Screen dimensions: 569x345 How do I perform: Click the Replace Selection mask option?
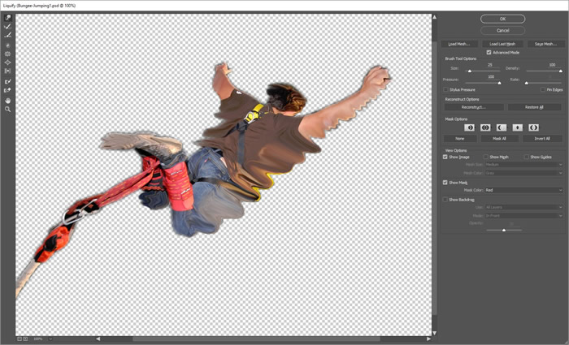coord(469,127)
